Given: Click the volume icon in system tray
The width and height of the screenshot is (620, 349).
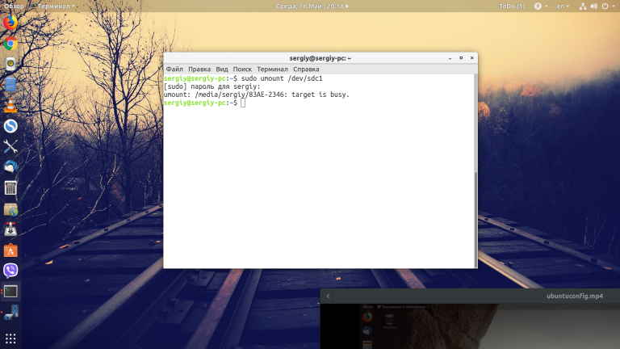Looking at the screenshot, I should point(593,6).
